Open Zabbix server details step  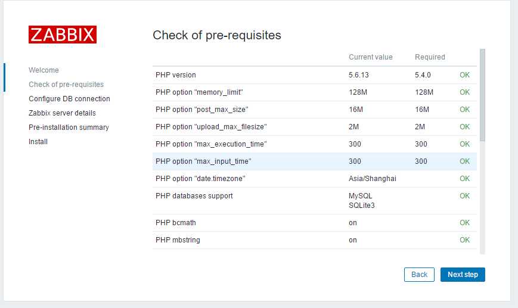[62, 113]
